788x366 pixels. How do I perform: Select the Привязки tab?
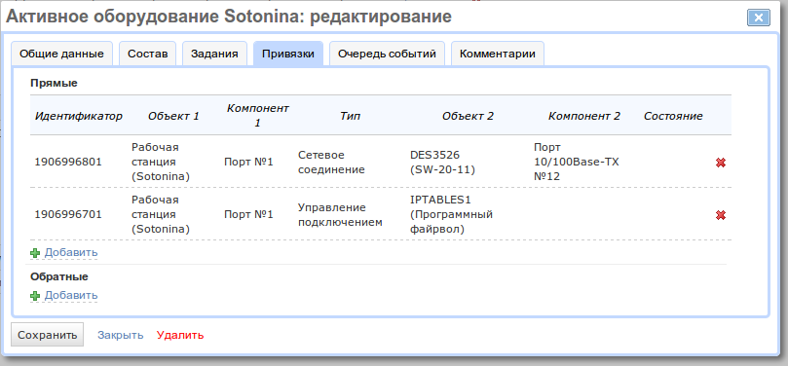(288, 54)
